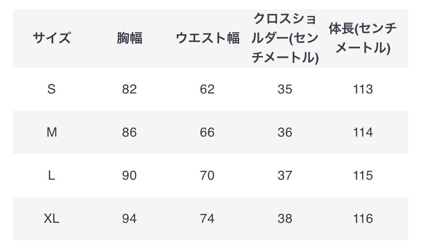Click the shoulder value 35
The image size is (421, 248).
[285, 89]
